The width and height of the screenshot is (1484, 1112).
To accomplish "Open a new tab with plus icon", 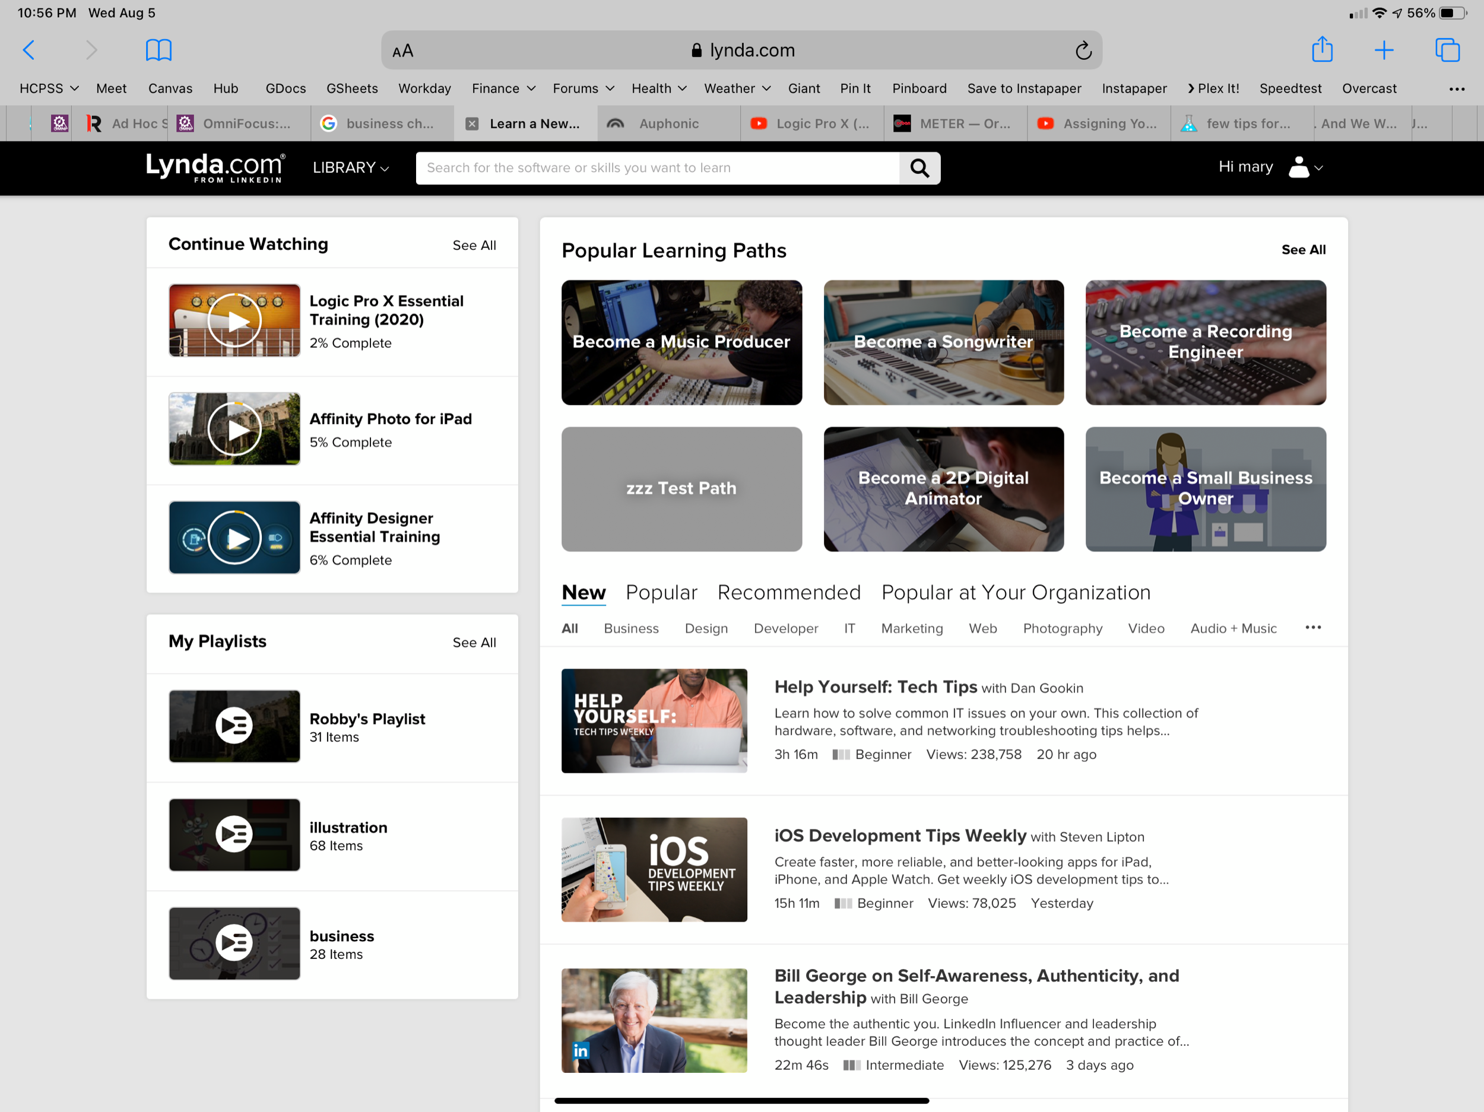I will tap(1383, 50).
